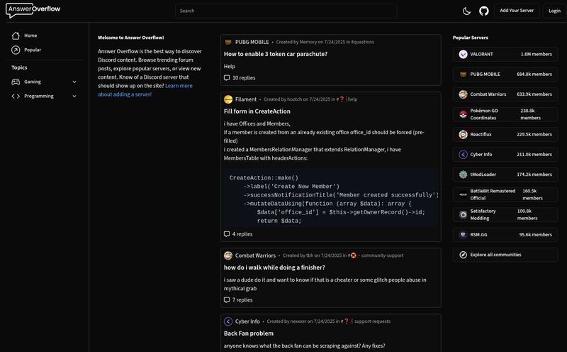The height and width of the screenshot is (352, 567).
Task: Open 684.8k members PUBG MOBILE entry
Action: tap(505, 75)
